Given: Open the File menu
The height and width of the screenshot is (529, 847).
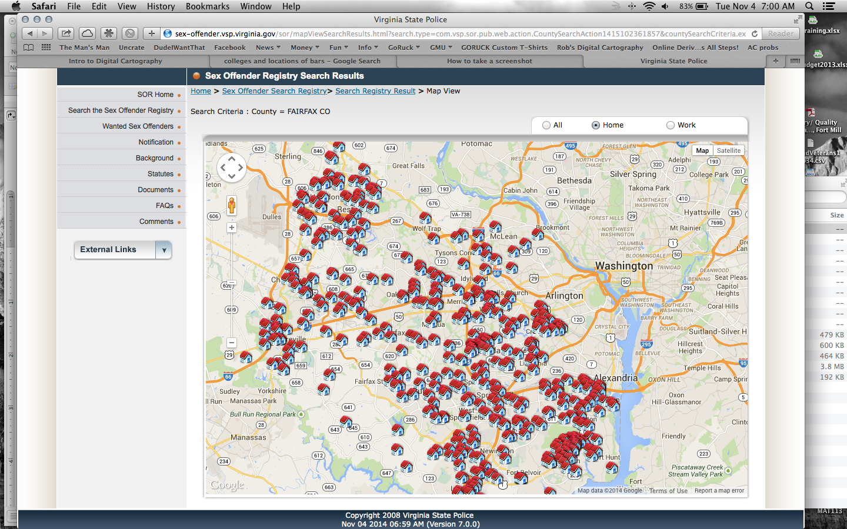Looking at the screenshot, I should 74,6.
